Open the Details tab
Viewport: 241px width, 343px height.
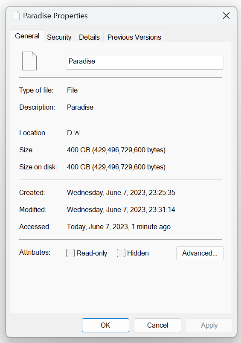[x=89, y=37]
